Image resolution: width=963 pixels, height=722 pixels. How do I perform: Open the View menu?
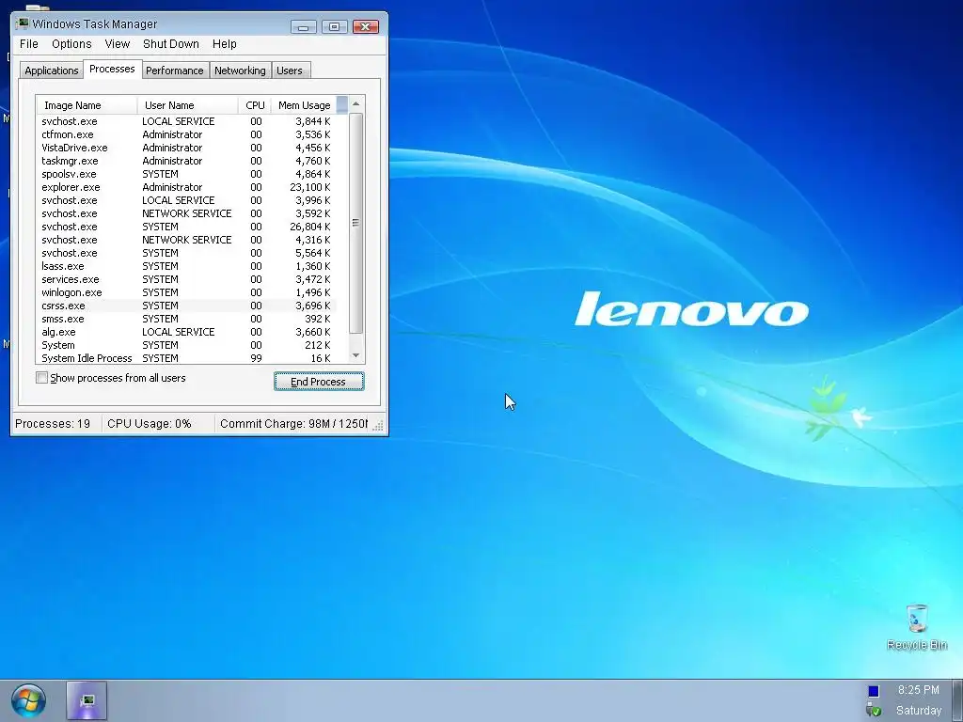pos(117,44)
